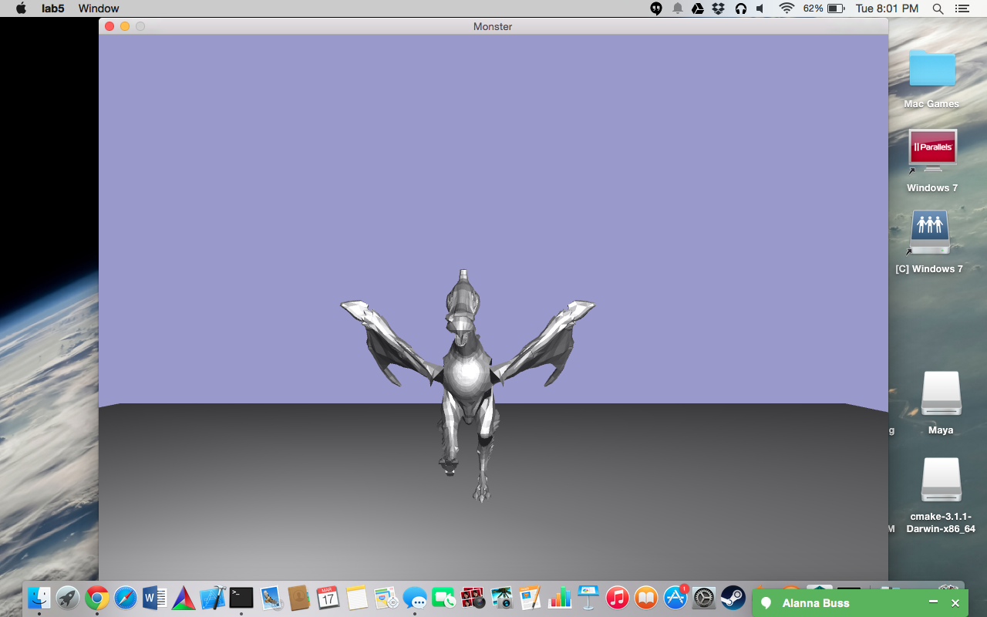Open Messages blue bubble icon in dock
The height and width of the screenshot is (617, 987).
[415, 598]
